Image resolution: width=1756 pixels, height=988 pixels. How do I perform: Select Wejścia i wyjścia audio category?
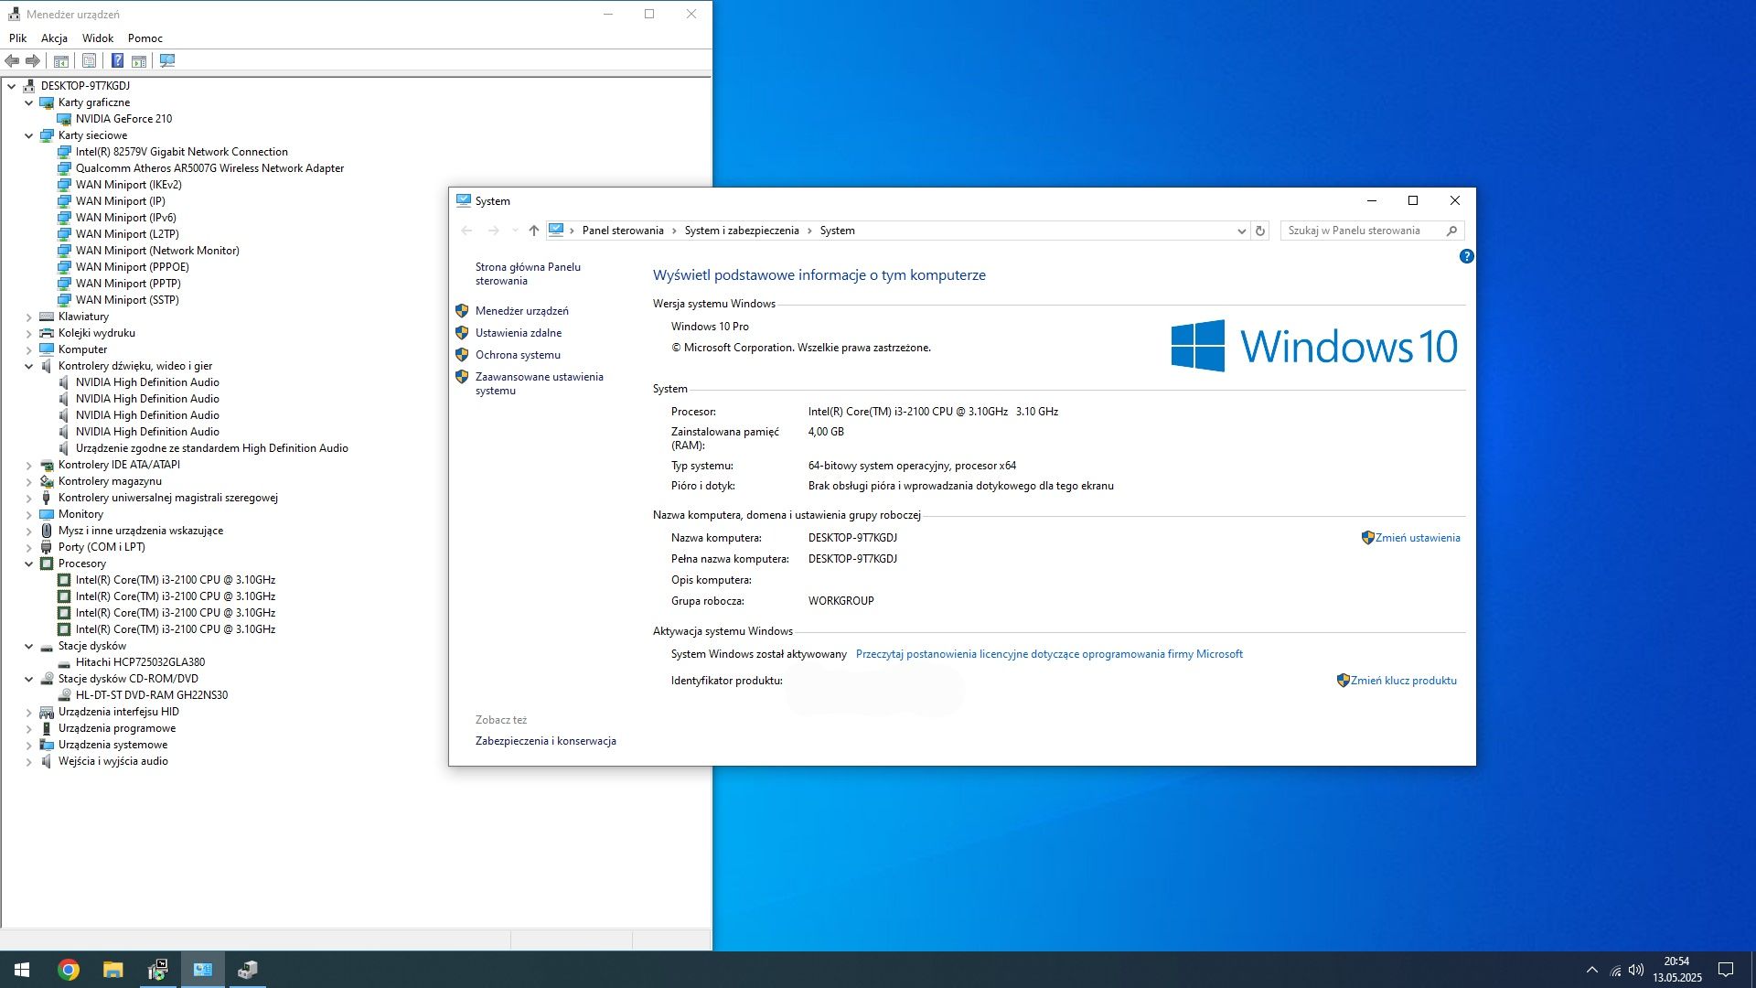(x=113, y=761)
